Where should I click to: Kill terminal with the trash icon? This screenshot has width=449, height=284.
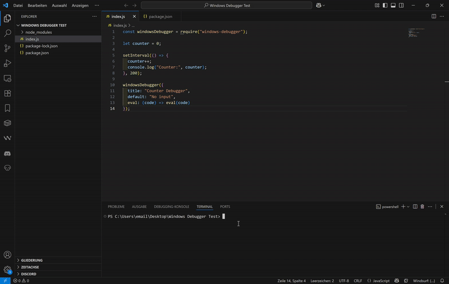423,207
